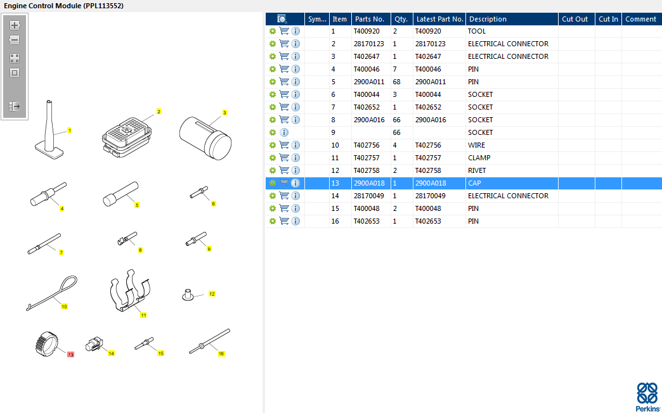
Task: Select callout 3 on the diagram
Action: 224,113
